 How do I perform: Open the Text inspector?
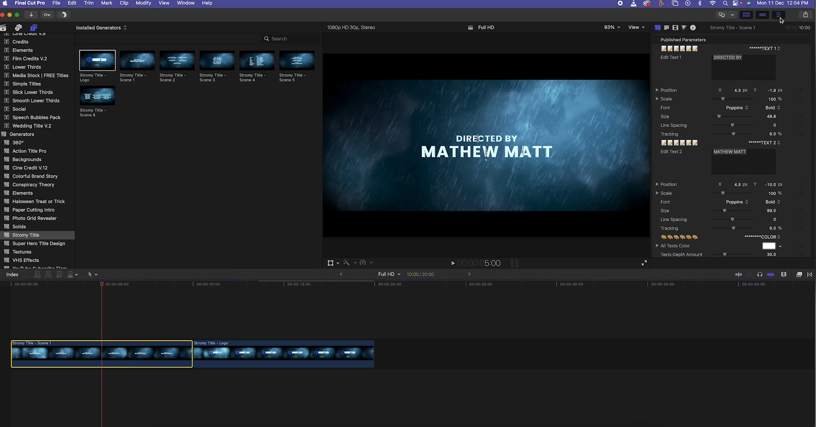click(x=667, y=27)
